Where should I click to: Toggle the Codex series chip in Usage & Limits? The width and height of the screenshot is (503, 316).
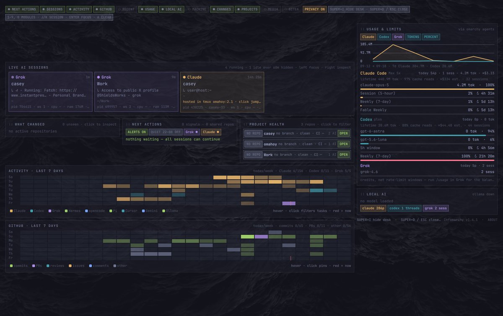click(x=384, y=37)
